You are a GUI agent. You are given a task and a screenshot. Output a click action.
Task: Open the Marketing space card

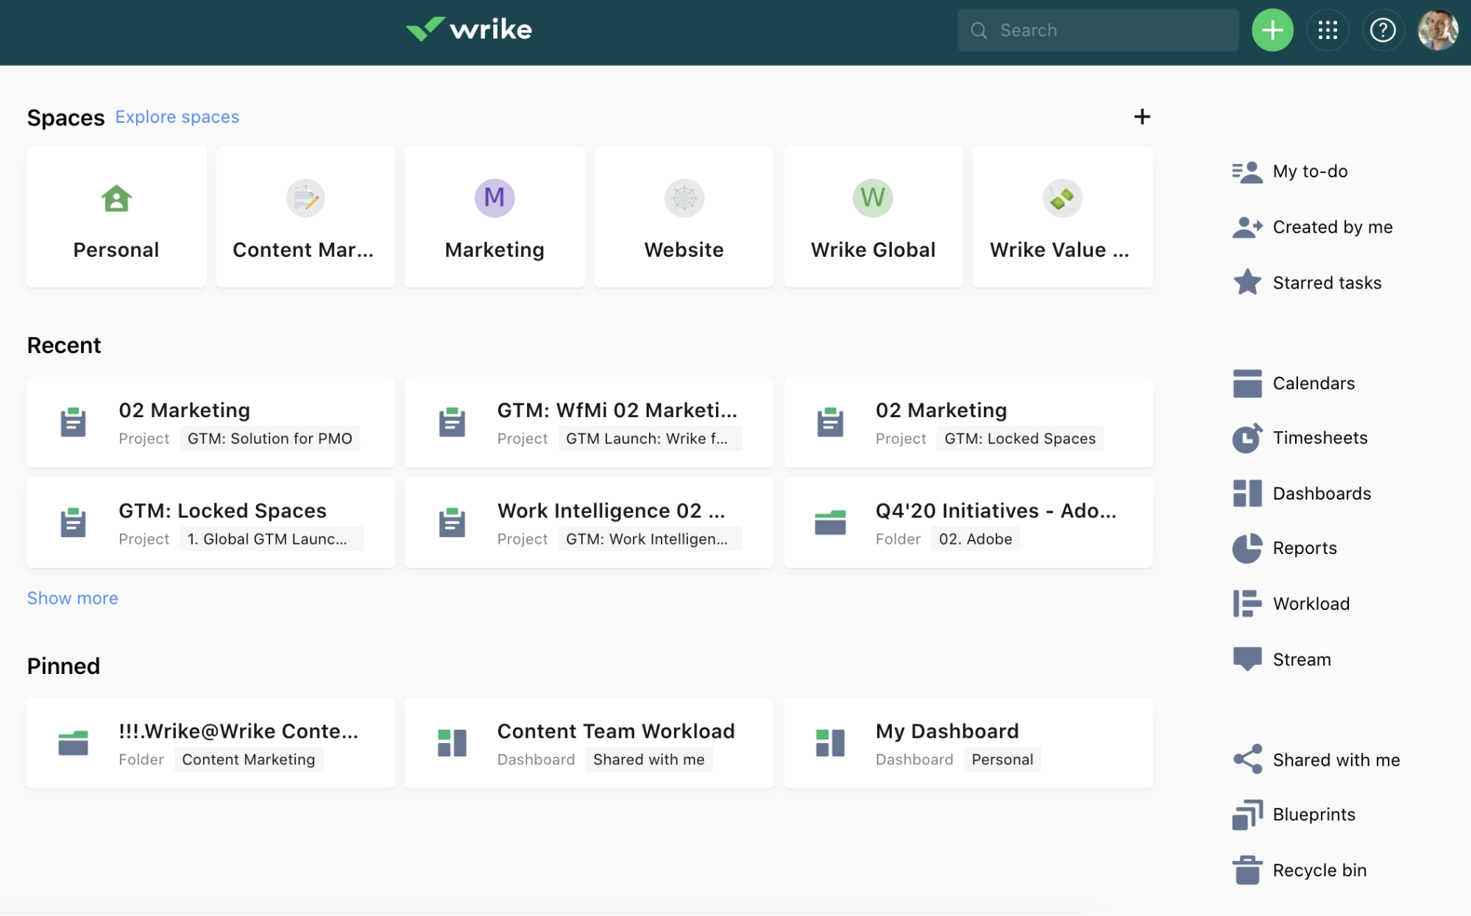495,217
